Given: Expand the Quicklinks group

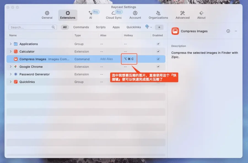Looking at the screenshot, I should coord(10,82).
